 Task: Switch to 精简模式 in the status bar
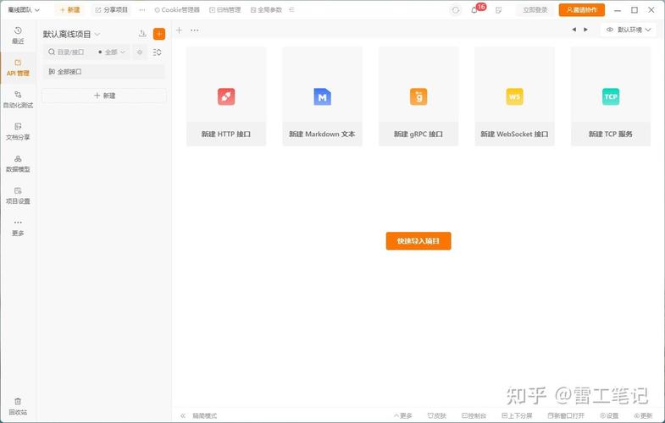204,415
